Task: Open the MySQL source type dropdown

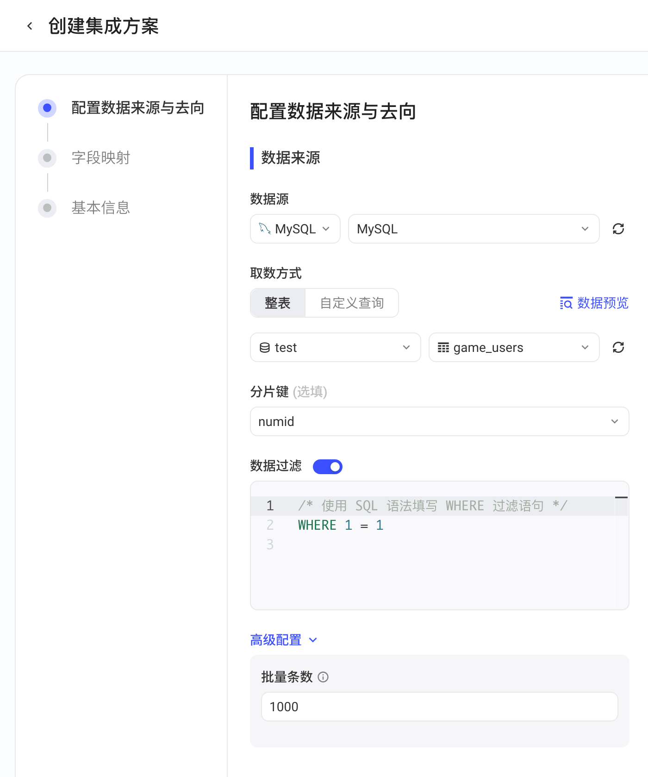Action: pyautogui.click(x=295, y=229)
